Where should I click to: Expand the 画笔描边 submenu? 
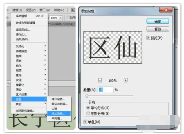pos(30,51)
